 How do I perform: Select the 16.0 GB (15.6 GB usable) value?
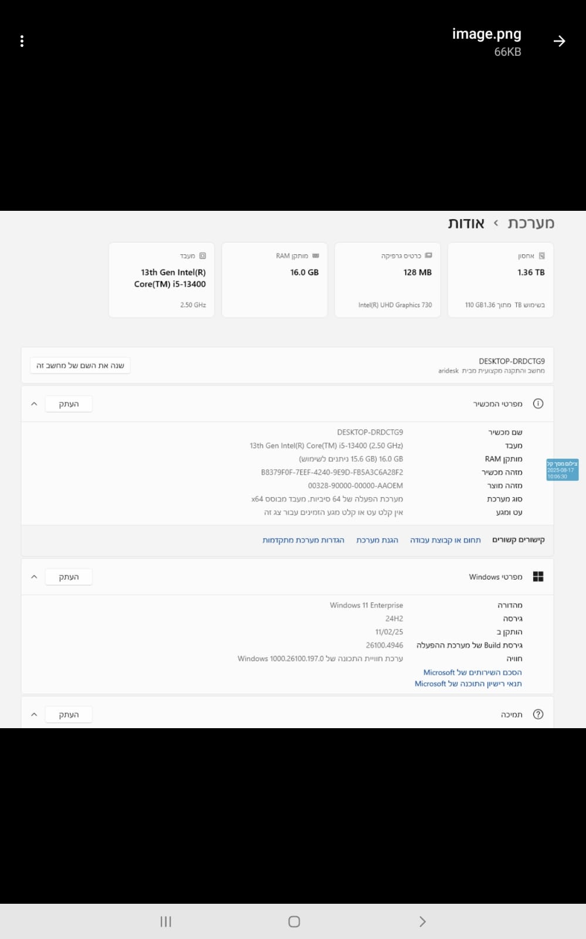pyautogui.click(x=351, y=459)
